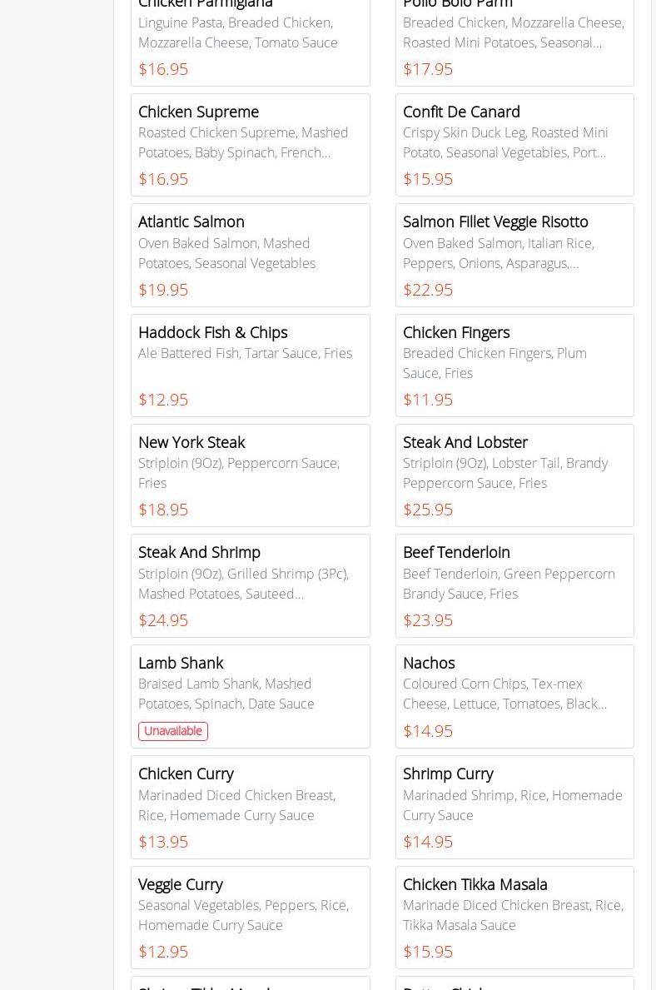Open the Lamb Shank item title
The height and width of the screenshot is (990, 656).
coord(181,663)
